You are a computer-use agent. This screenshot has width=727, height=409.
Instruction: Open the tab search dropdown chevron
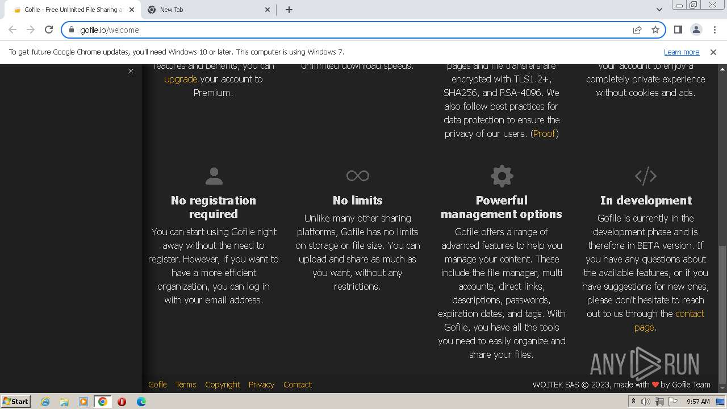pos(659,10)
